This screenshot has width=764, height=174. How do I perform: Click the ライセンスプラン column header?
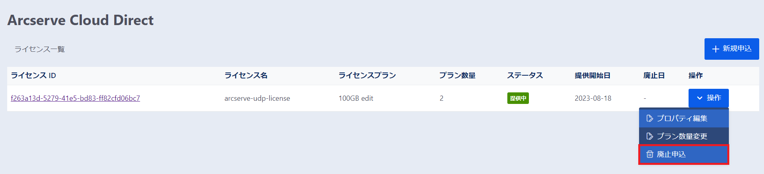(x=367, y=76)
